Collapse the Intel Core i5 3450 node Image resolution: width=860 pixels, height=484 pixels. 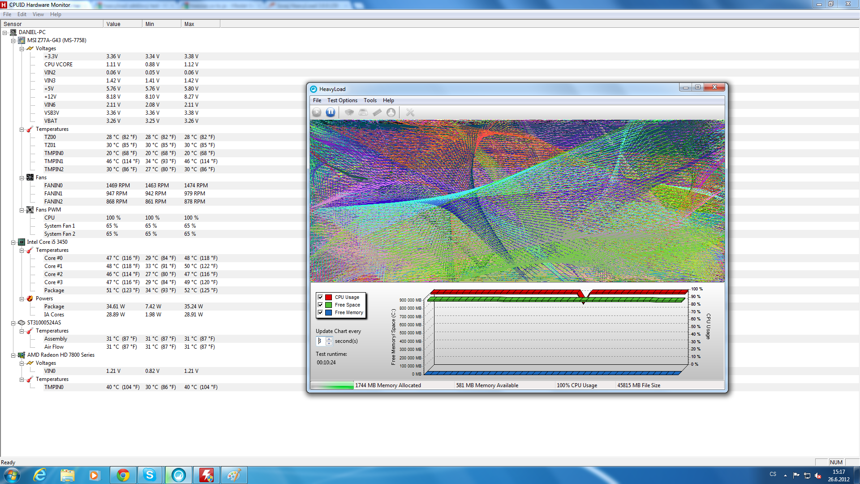[13, 242]
